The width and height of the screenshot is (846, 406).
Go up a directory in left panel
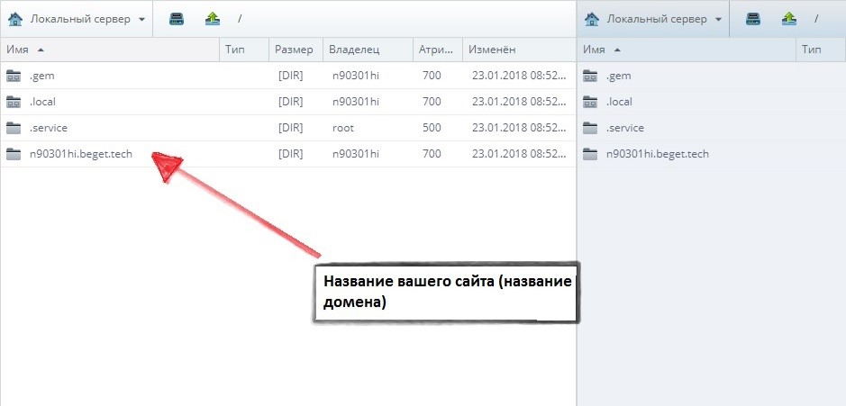[x=213, y=20]
